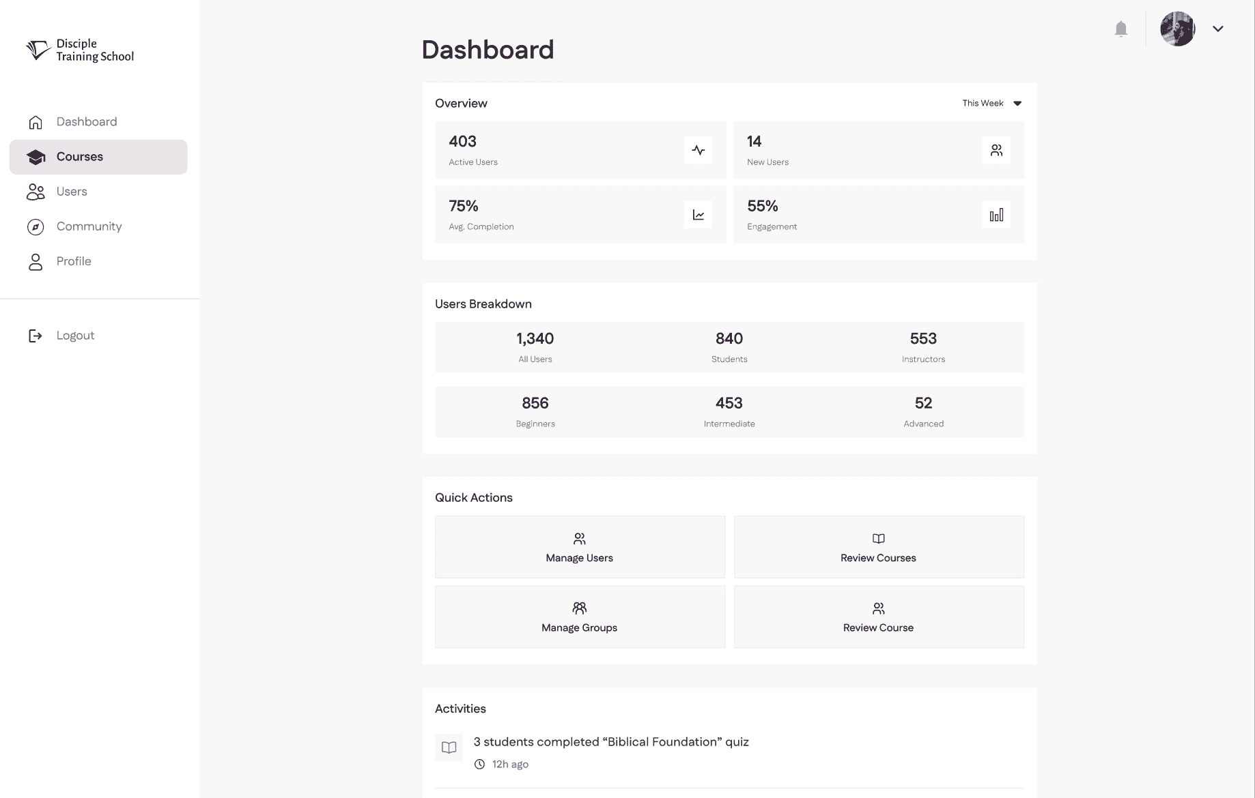Screen dimensions: 1255x798
Task: Click the book icon above Review Courses
Action: (878, 539)
